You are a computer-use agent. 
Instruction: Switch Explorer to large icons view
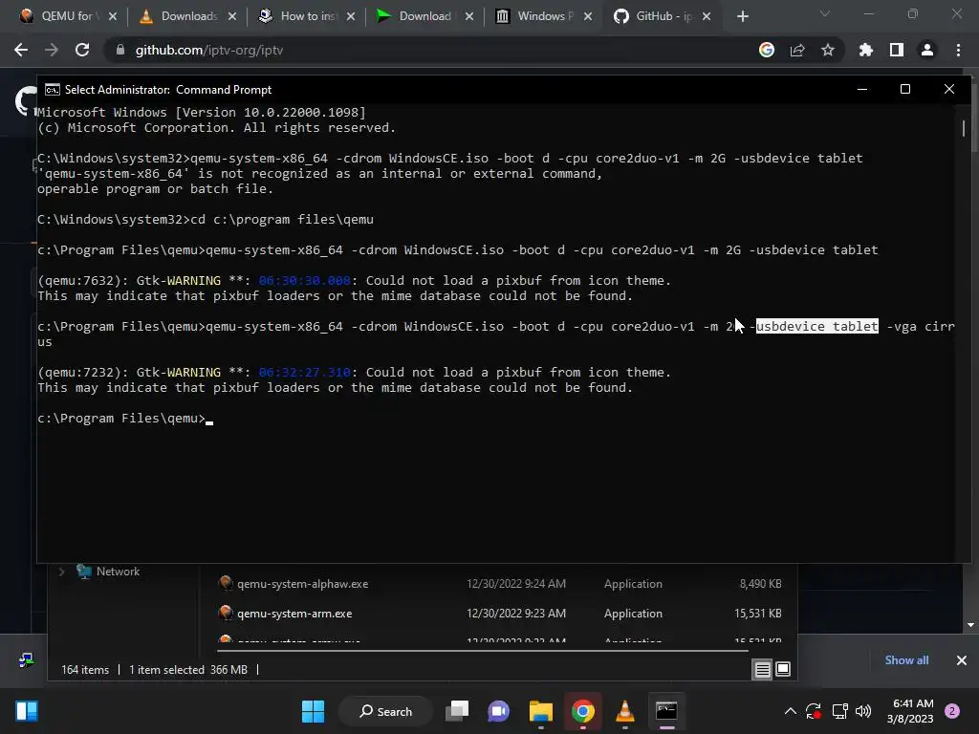782,670
